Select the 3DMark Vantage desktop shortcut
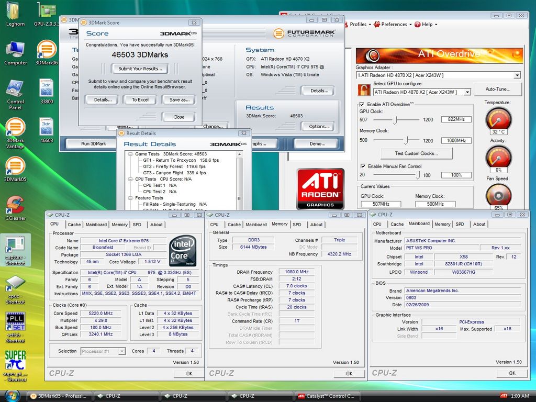 coord(15,133)
